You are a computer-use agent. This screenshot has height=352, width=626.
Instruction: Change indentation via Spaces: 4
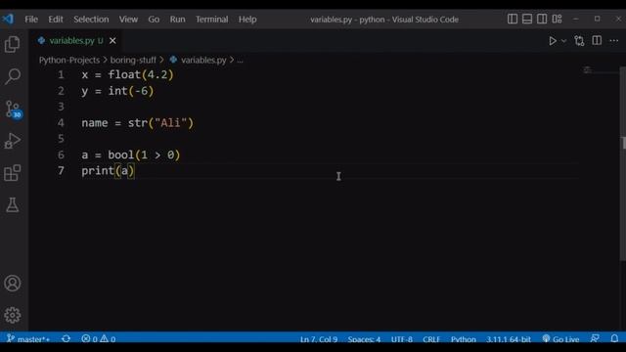[x=364, y=339]
